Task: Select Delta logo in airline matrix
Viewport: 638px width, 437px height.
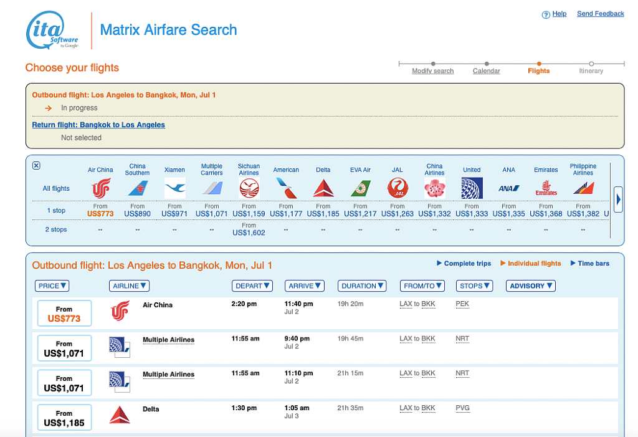Action: (323, 188)
